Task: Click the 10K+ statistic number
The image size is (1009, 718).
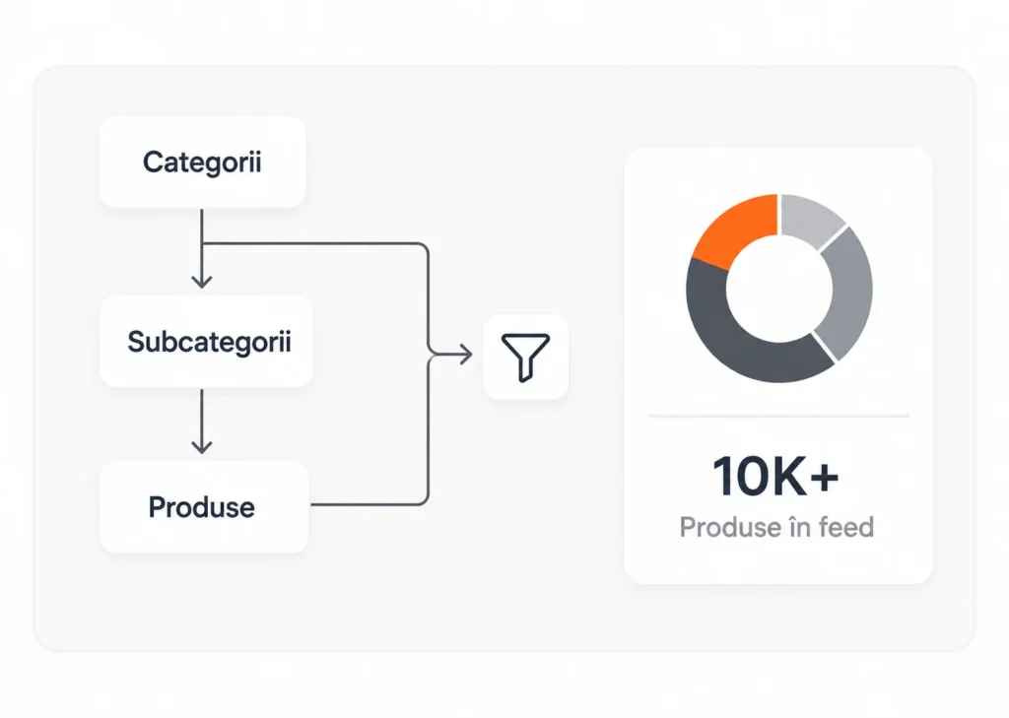Action: [776, 476]
